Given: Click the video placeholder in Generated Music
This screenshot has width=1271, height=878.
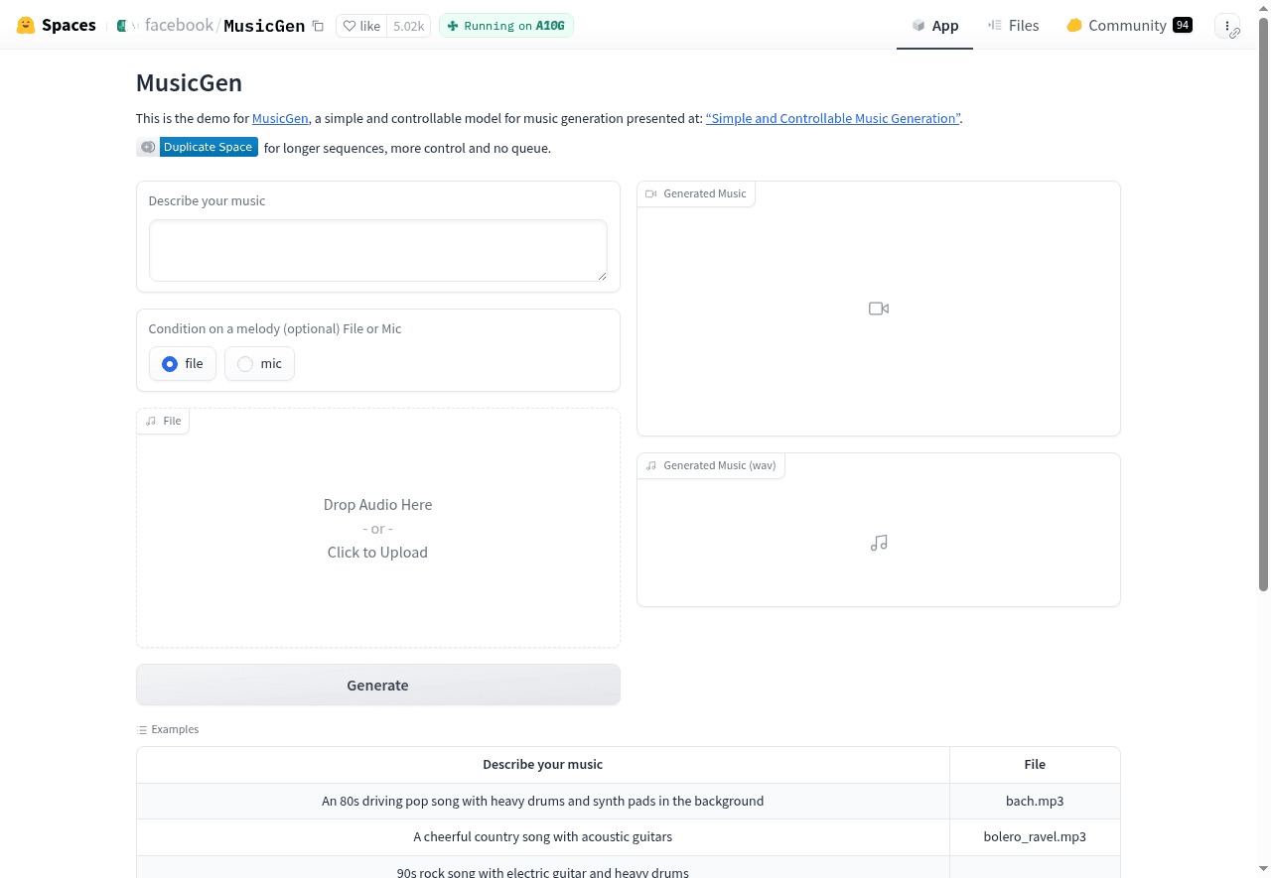Looking at the screenshot, I should (878, 309).
